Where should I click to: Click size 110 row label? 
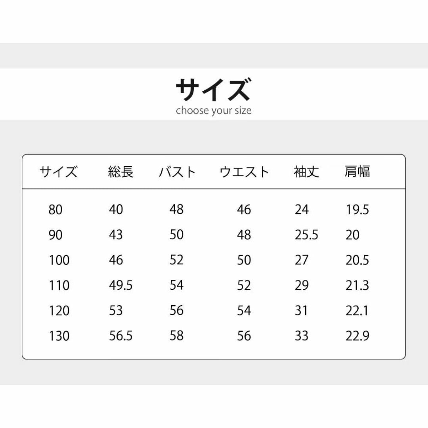pos(59,285)
